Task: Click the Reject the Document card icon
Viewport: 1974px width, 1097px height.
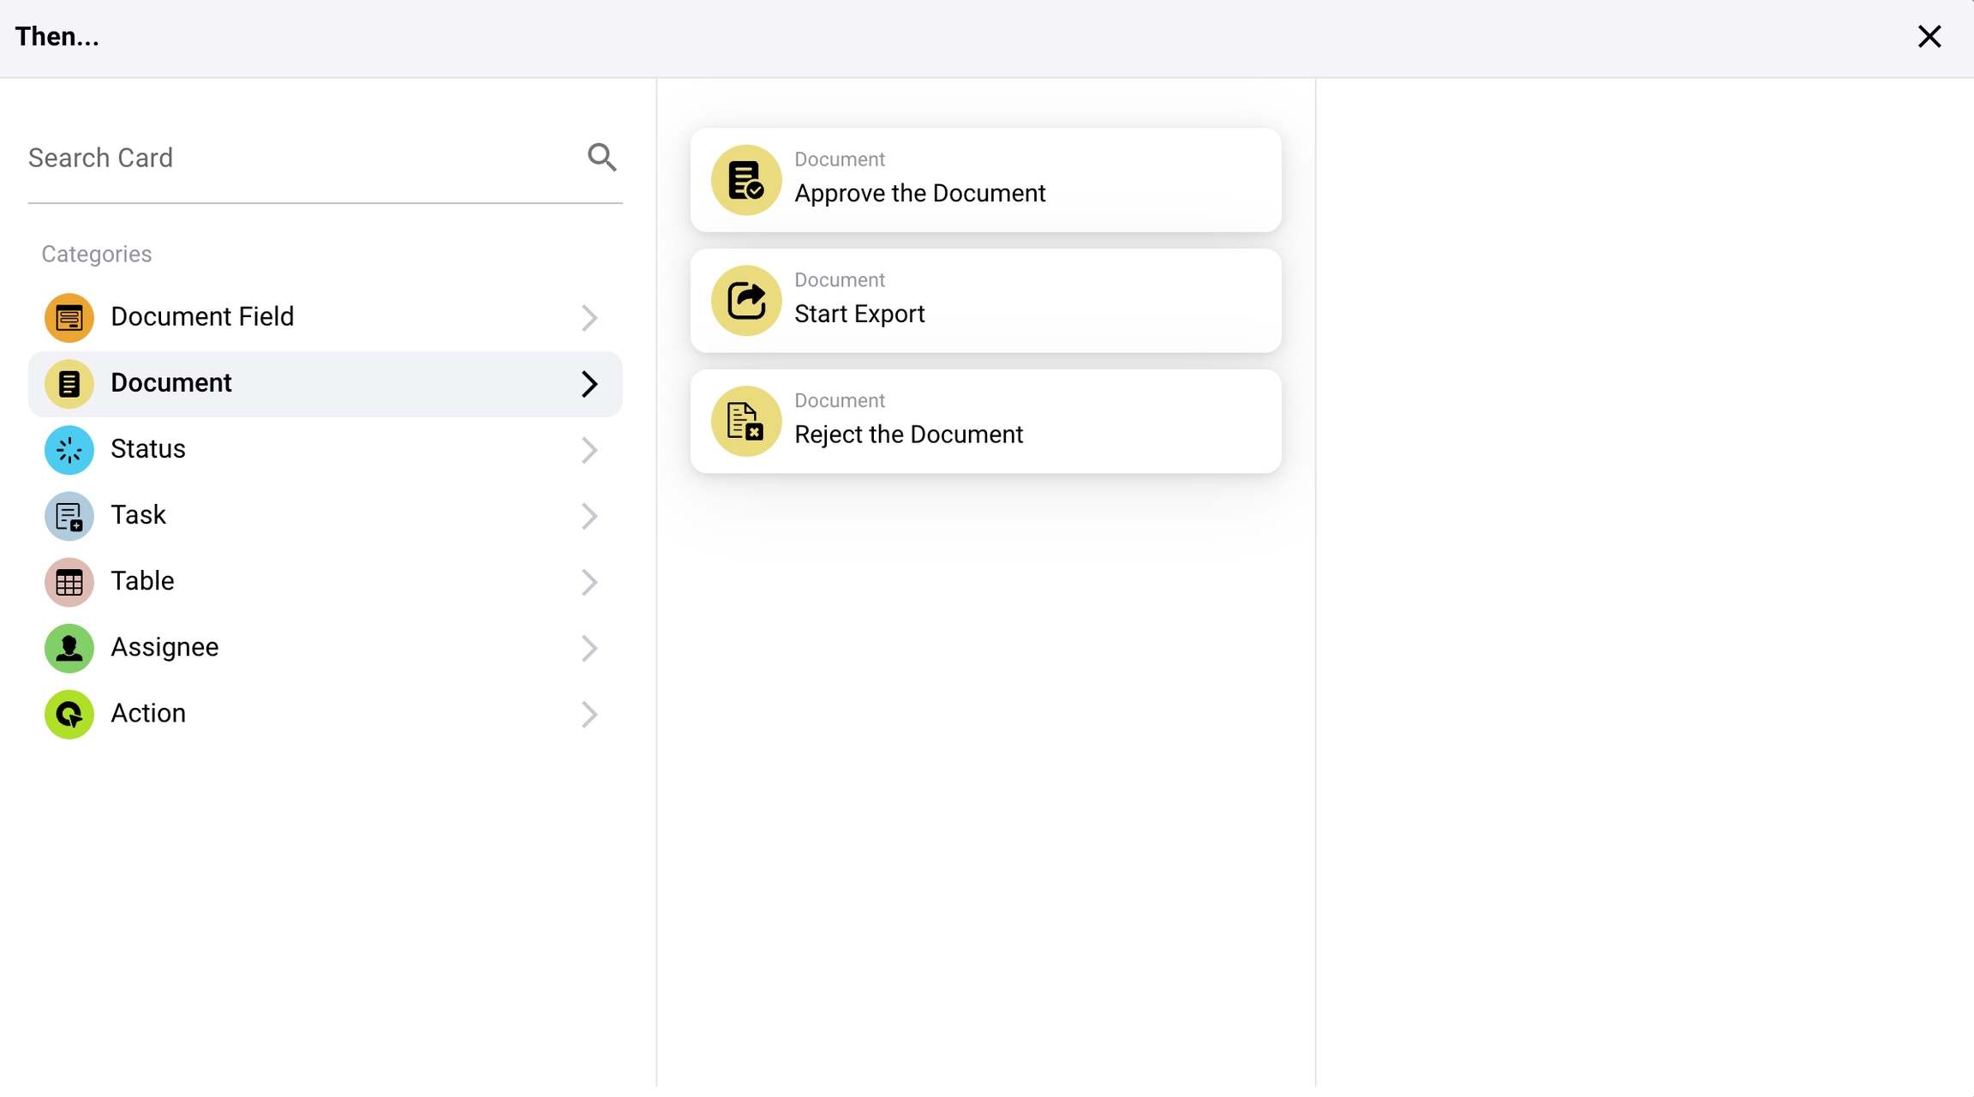Action: tap(745, 421)
